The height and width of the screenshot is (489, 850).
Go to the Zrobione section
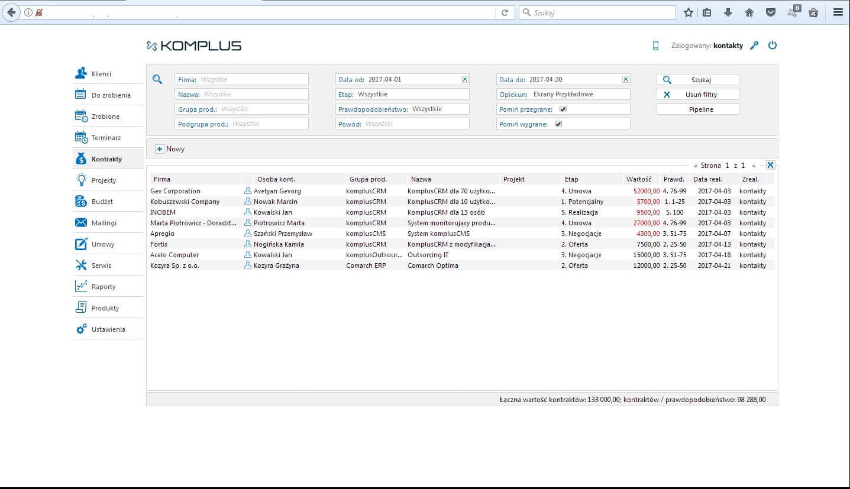[108, 116]
